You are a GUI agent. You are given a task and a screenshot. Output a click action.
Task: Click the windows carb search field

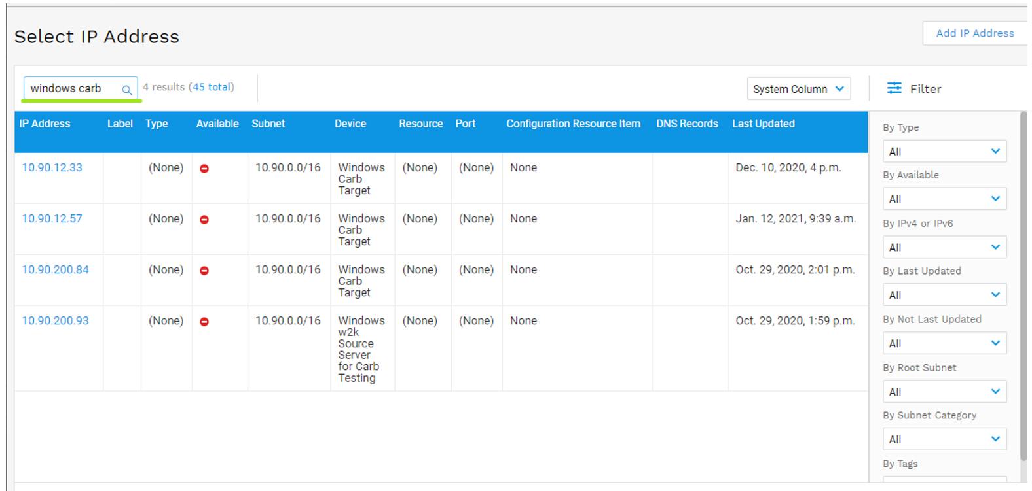[x=72, y=88]
